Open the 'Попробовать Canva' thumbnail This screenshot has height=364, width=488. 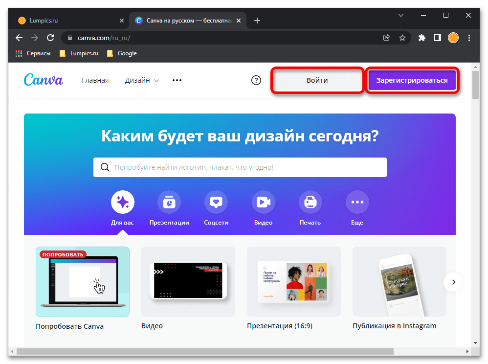[83, 281]
